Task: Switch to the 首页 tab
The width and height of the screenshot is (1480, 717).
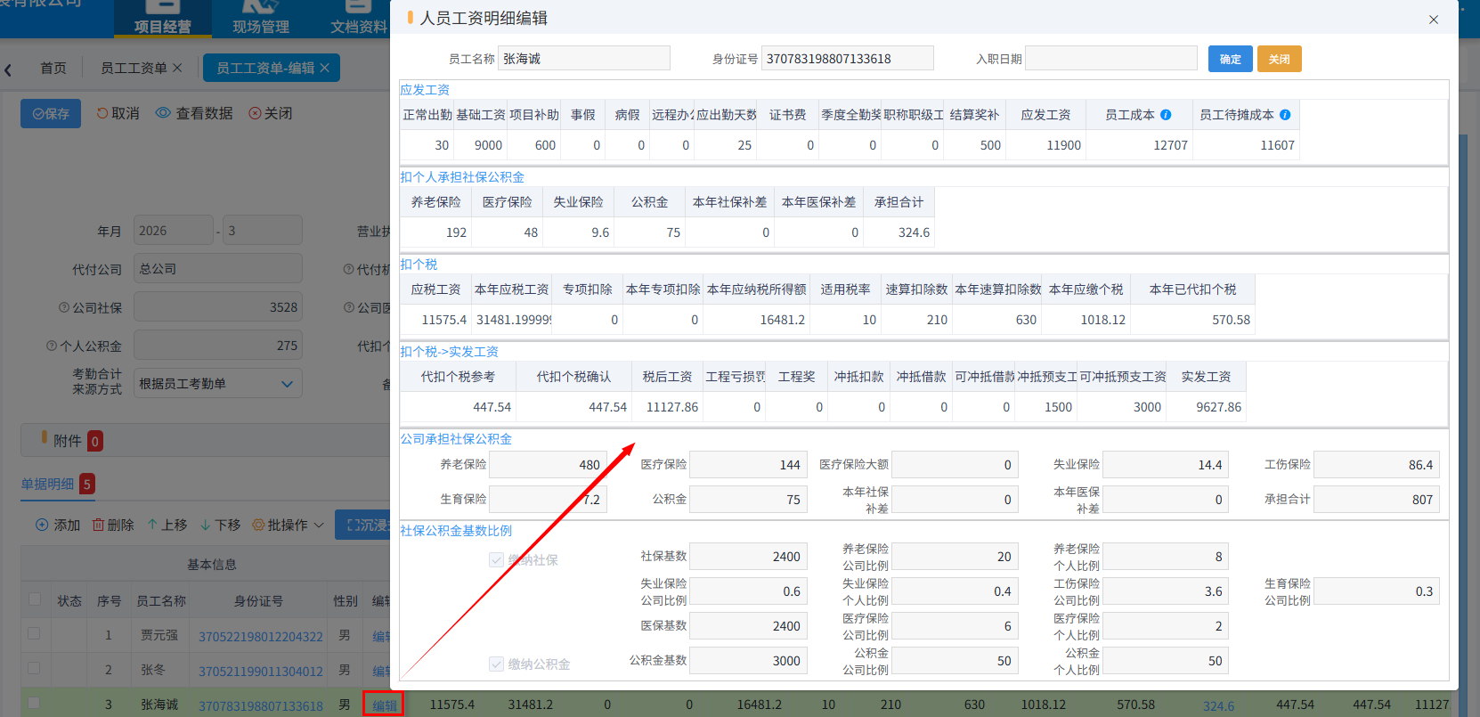Action: coord(53,68)
